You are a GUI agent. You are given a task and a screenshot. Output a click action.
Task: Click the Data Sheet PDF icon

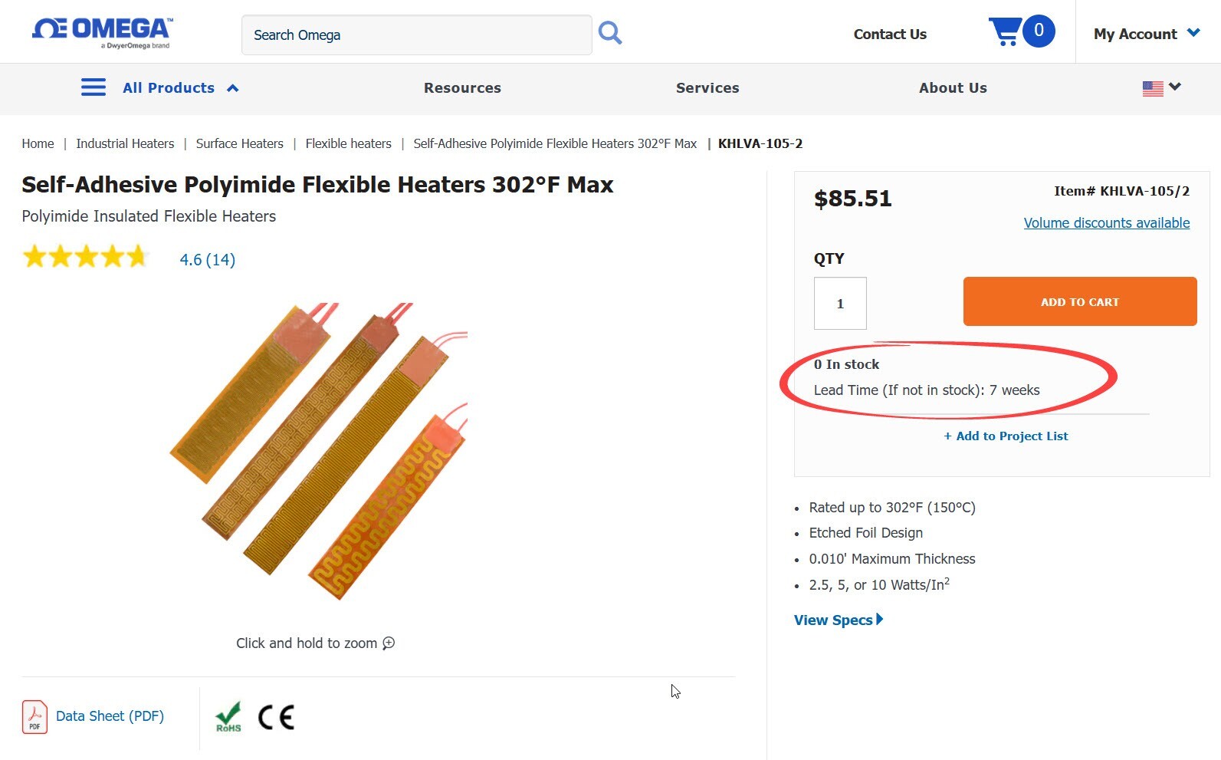click(x=34, y=717)
